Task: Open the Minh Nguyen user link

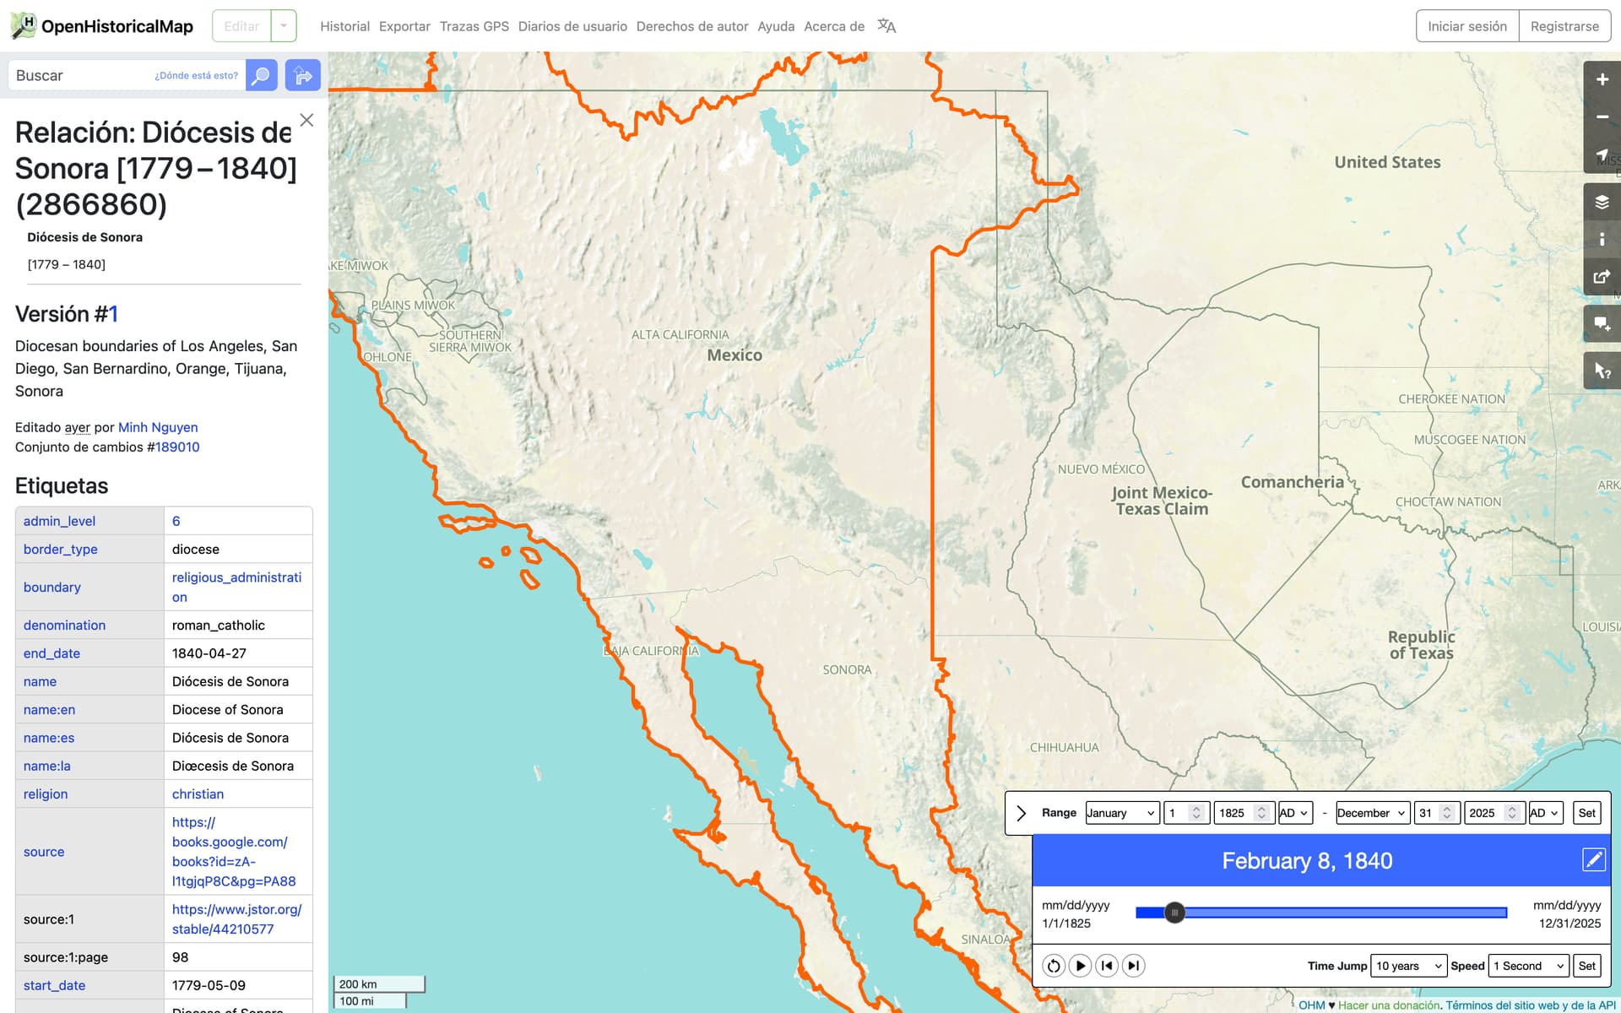Action: [158, 427]
